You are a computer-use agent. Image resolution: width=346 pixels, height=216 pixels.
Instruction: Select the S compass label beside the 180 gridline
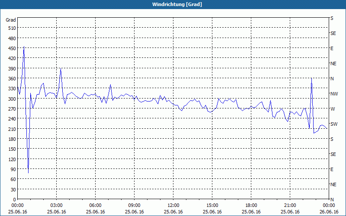pos(332,139)
